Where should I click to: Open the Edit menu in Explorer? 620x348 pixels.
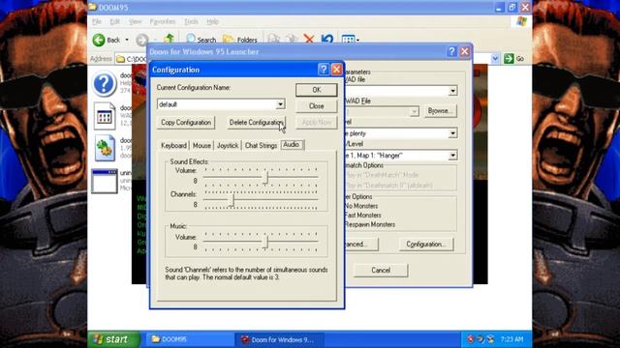coord(114,21)
